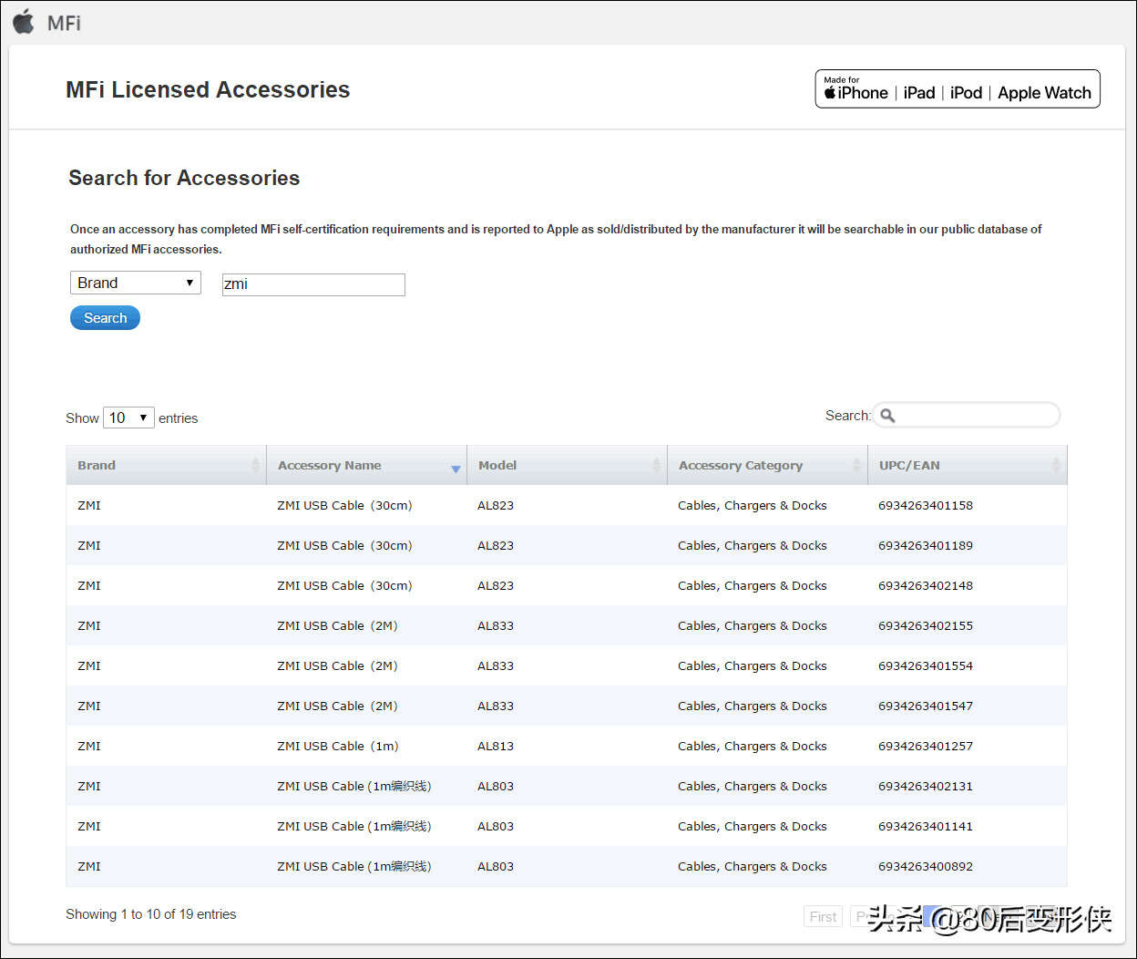Click accessory name in row UPC 6934263401554
Viewport: 1137px width, 959px height.
337,665
